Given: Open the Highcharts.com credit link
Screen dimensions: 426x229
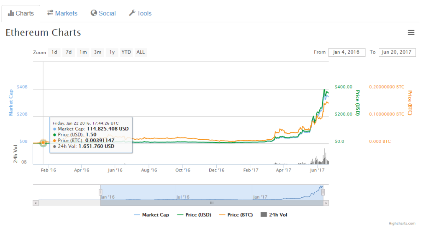Looking at the screenshot, I should coord(402,223).
